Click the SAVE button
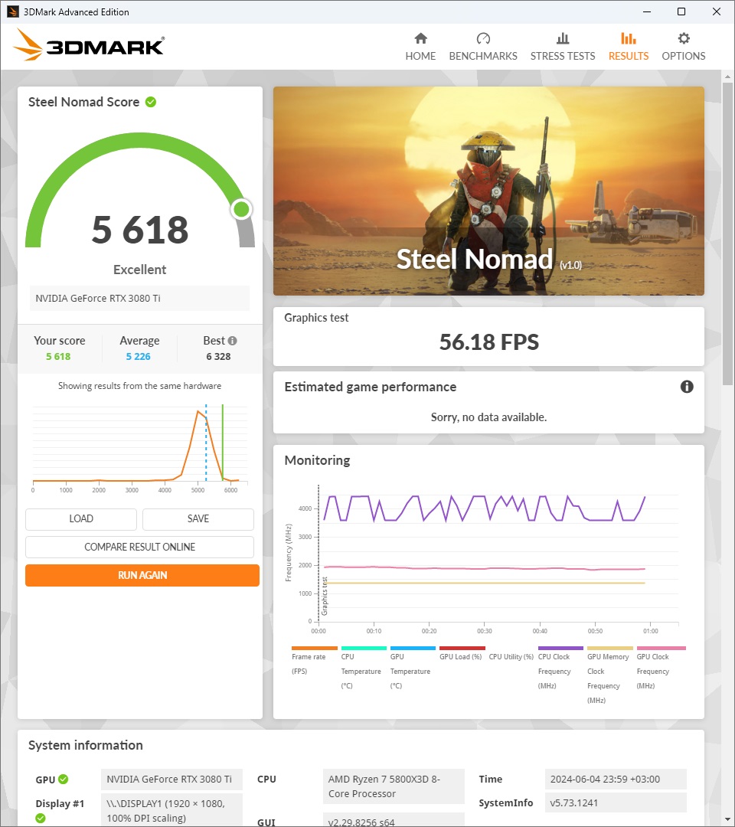 coord(198,519)
